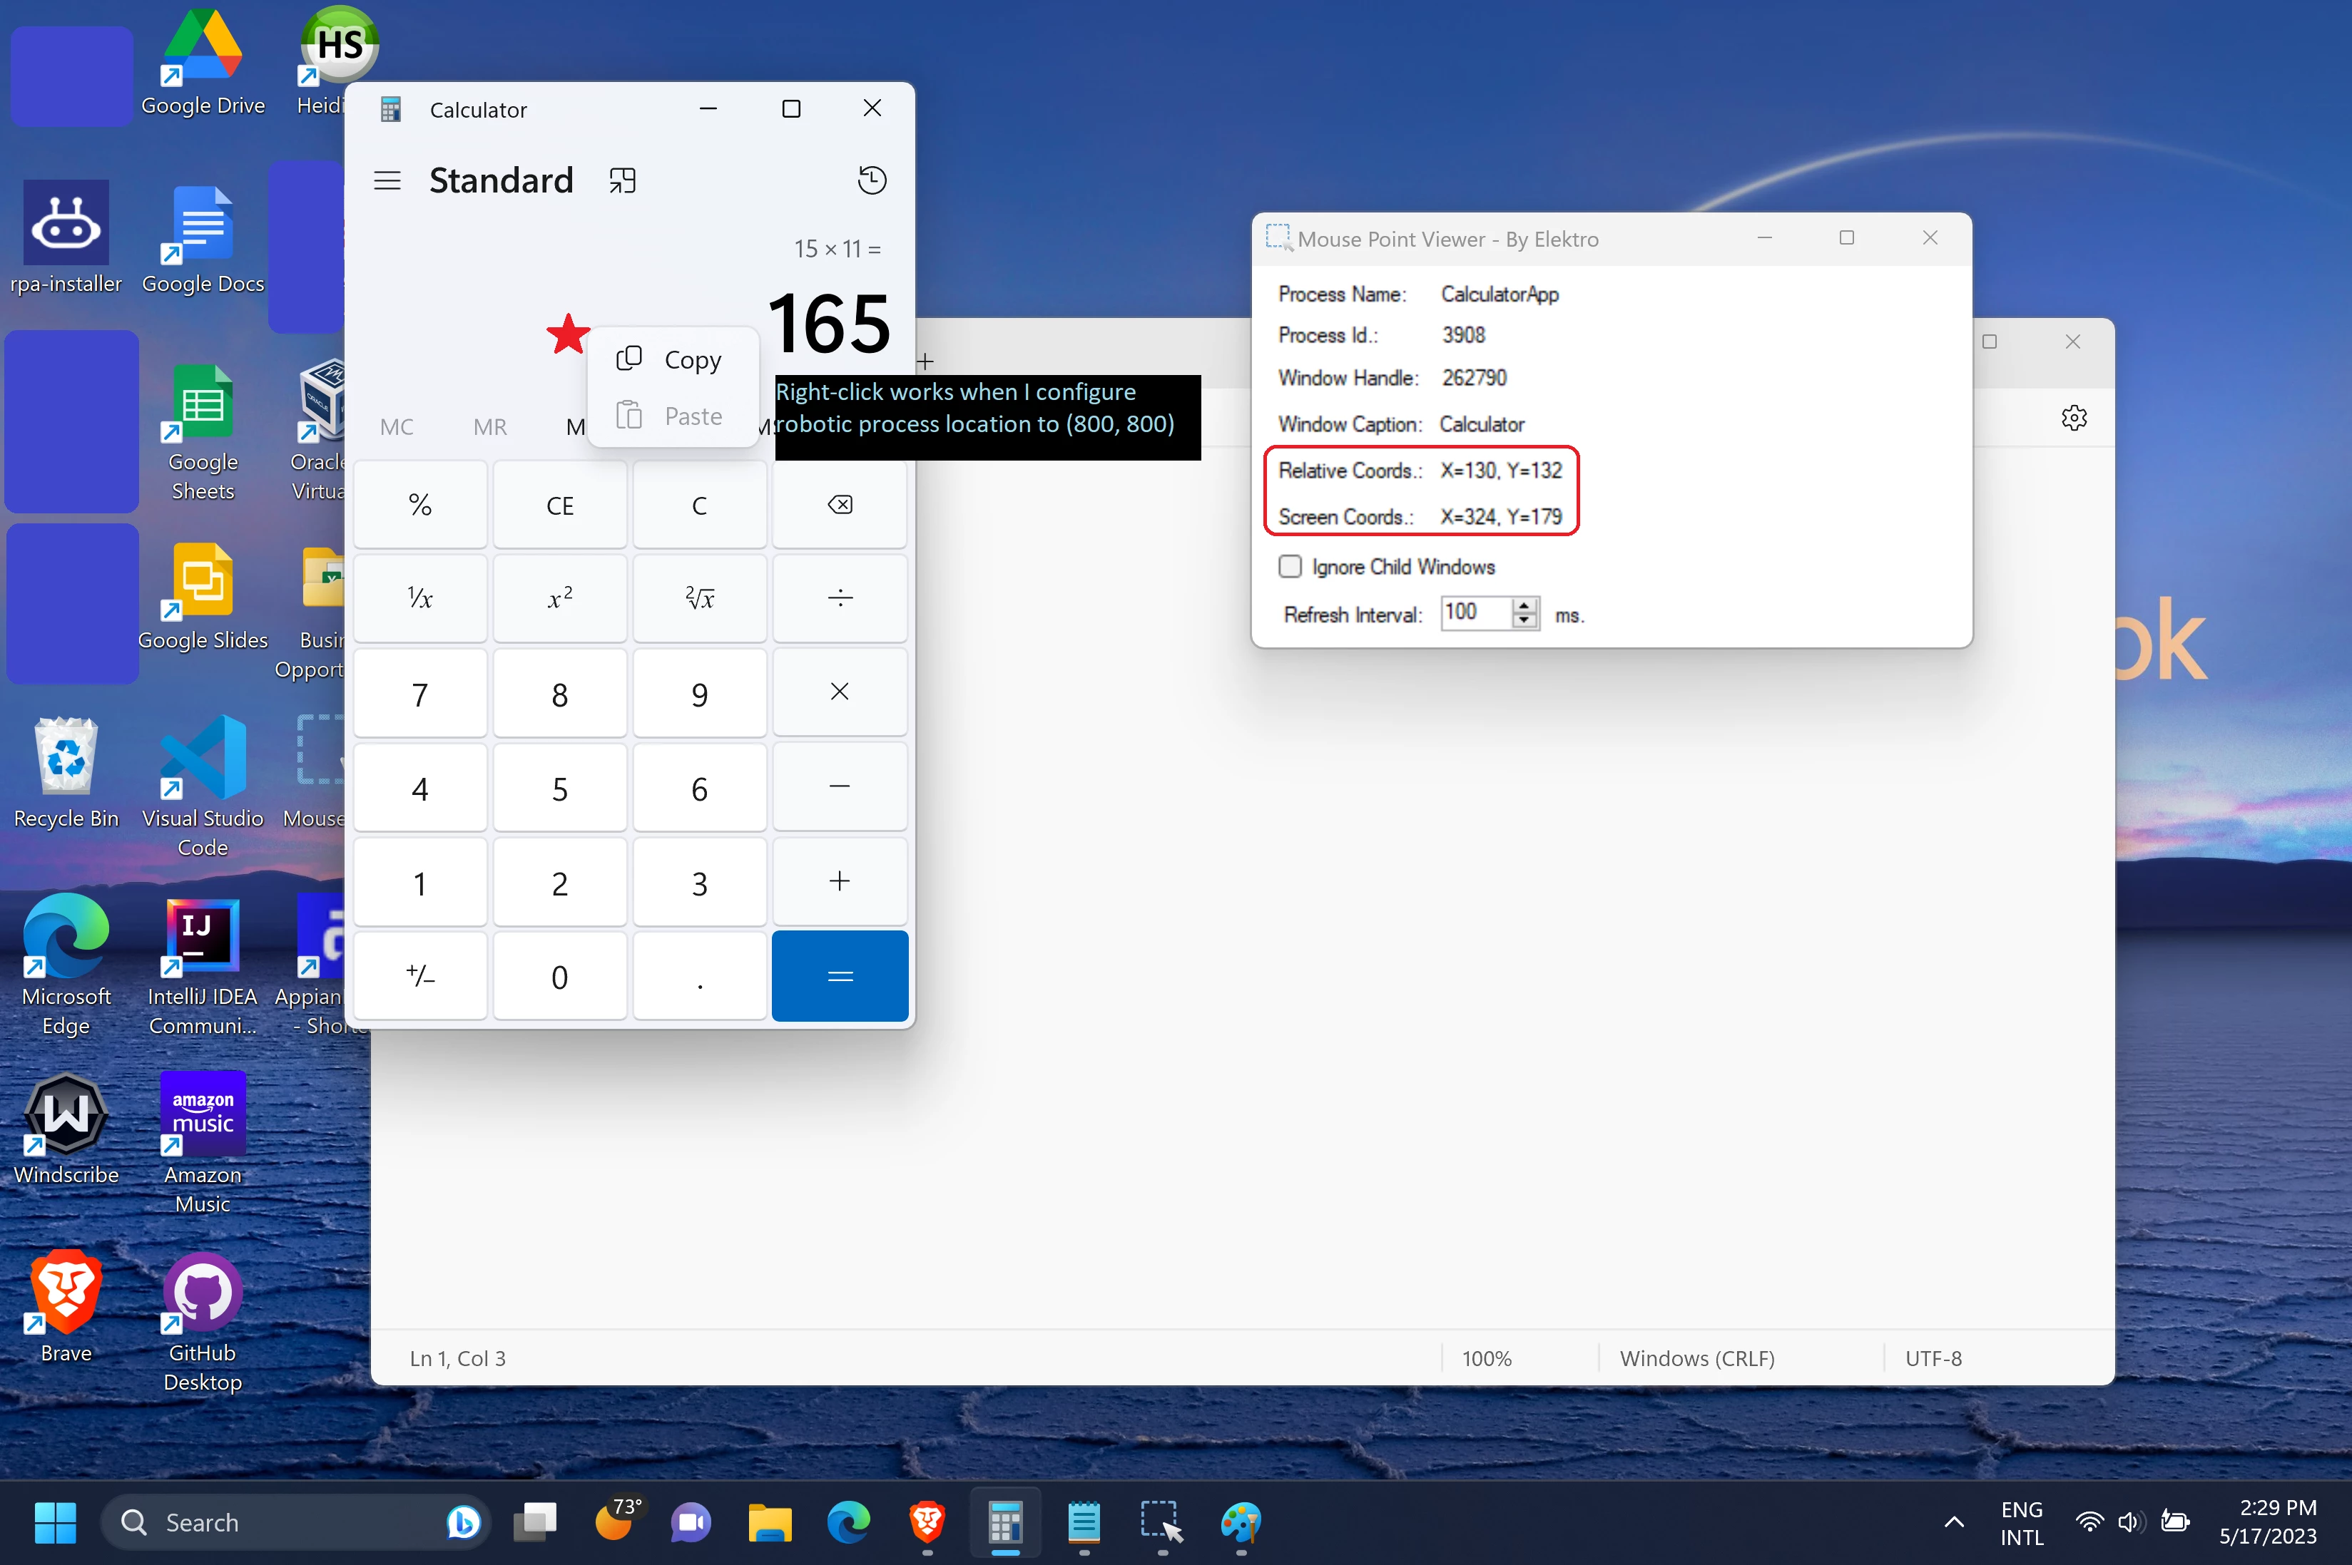This screenshot has height=1565, width=2352.
Task: Click digit 7 on the Calculator
Action: coord(420,693)
